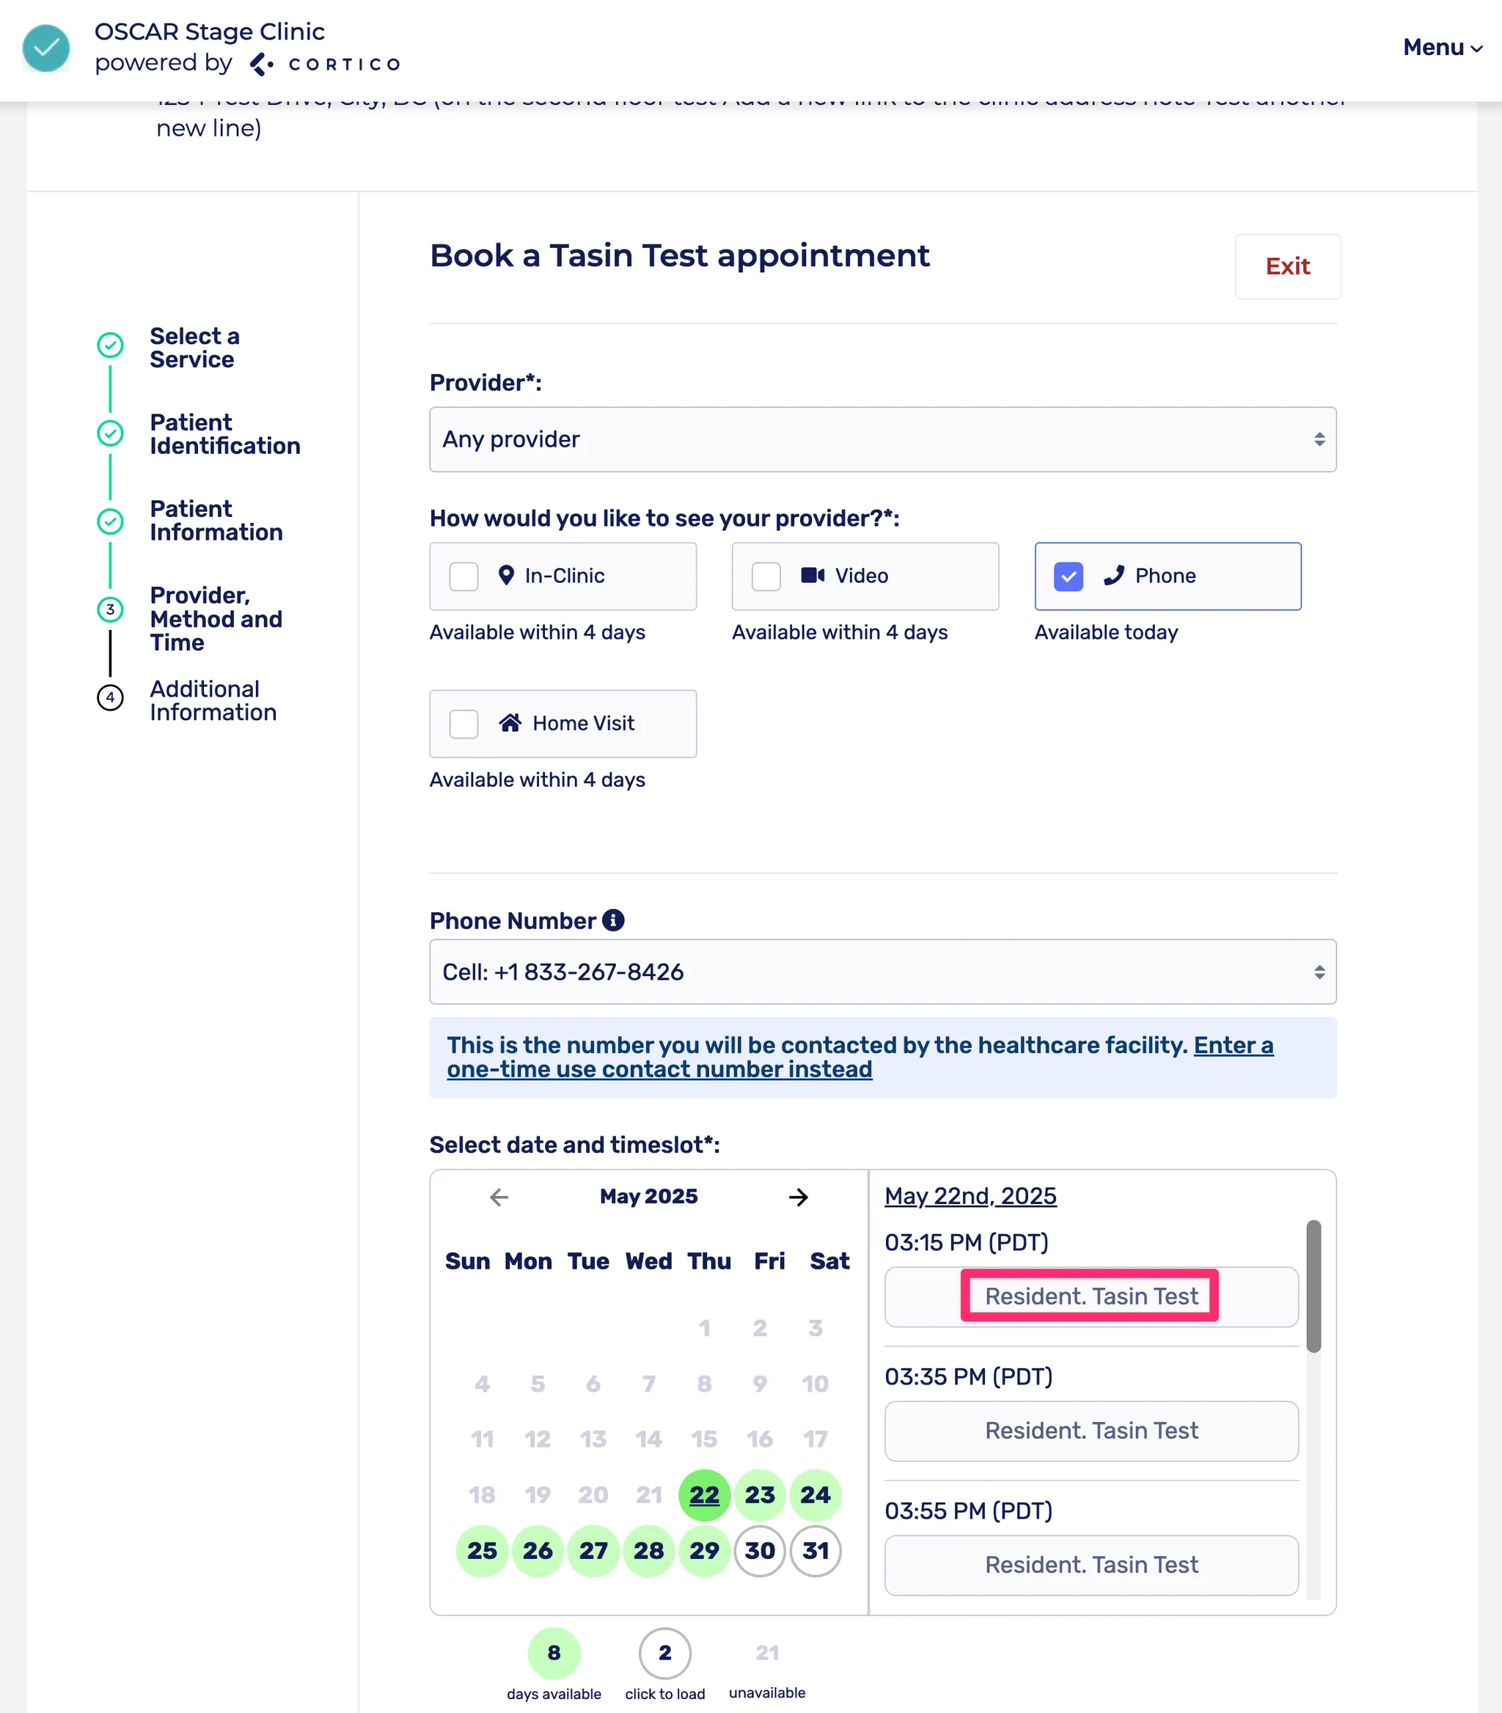Check the Home Visit checkbox
1502x1713 pixels.
[464, 724]
